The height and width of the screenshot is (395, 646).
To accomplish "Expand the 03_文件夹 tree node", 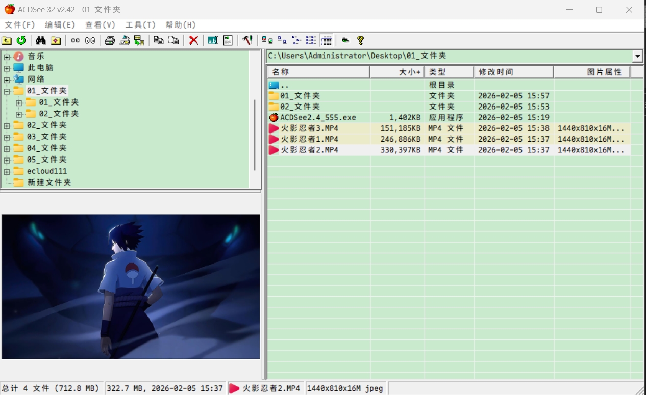I will tap(7, 137).
